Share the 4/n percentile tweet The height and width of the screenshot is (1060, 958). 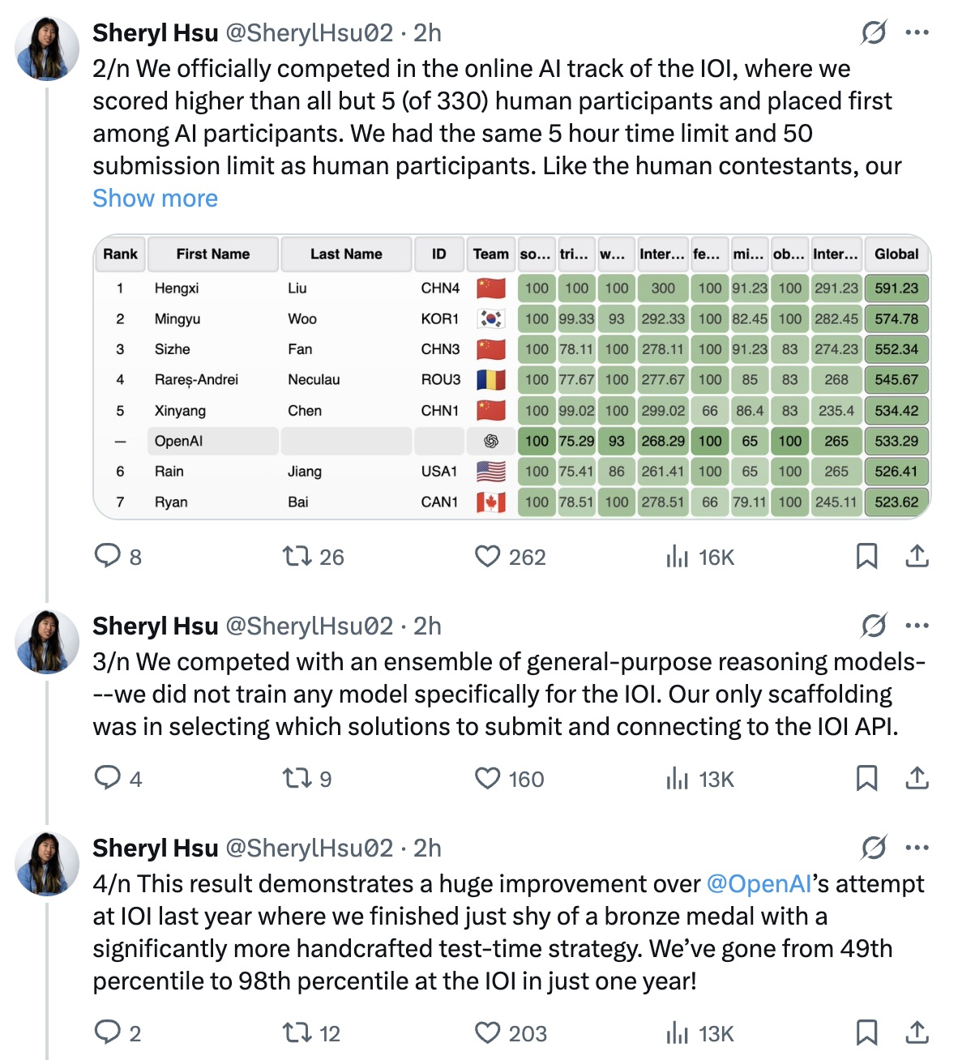[x=917, y=1032]
